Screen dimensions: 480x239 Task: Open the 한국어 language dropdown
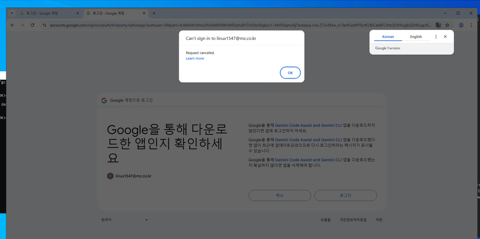click(x=124, y=220)
